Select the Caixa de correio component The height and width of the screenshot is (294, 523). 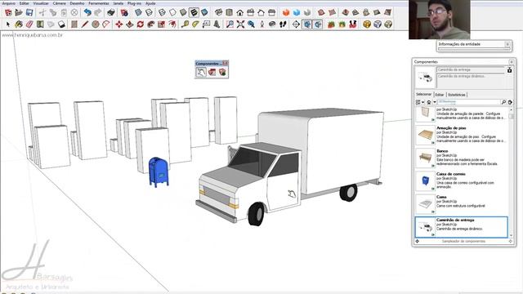pos(462,180)
